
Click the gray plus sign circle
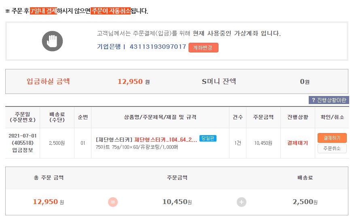coord(242,202)
